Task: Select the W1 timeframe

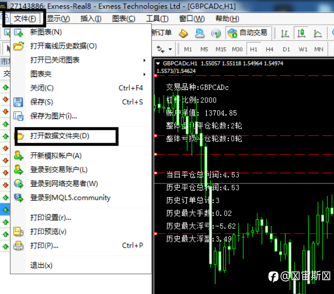Action: click(303, 50)
